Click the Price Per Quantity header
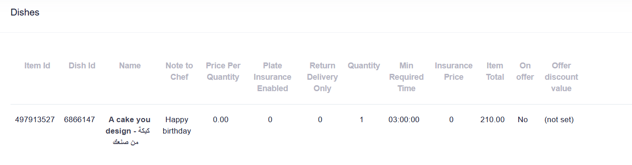Viewport: 632px width, 165px height. 223,72
